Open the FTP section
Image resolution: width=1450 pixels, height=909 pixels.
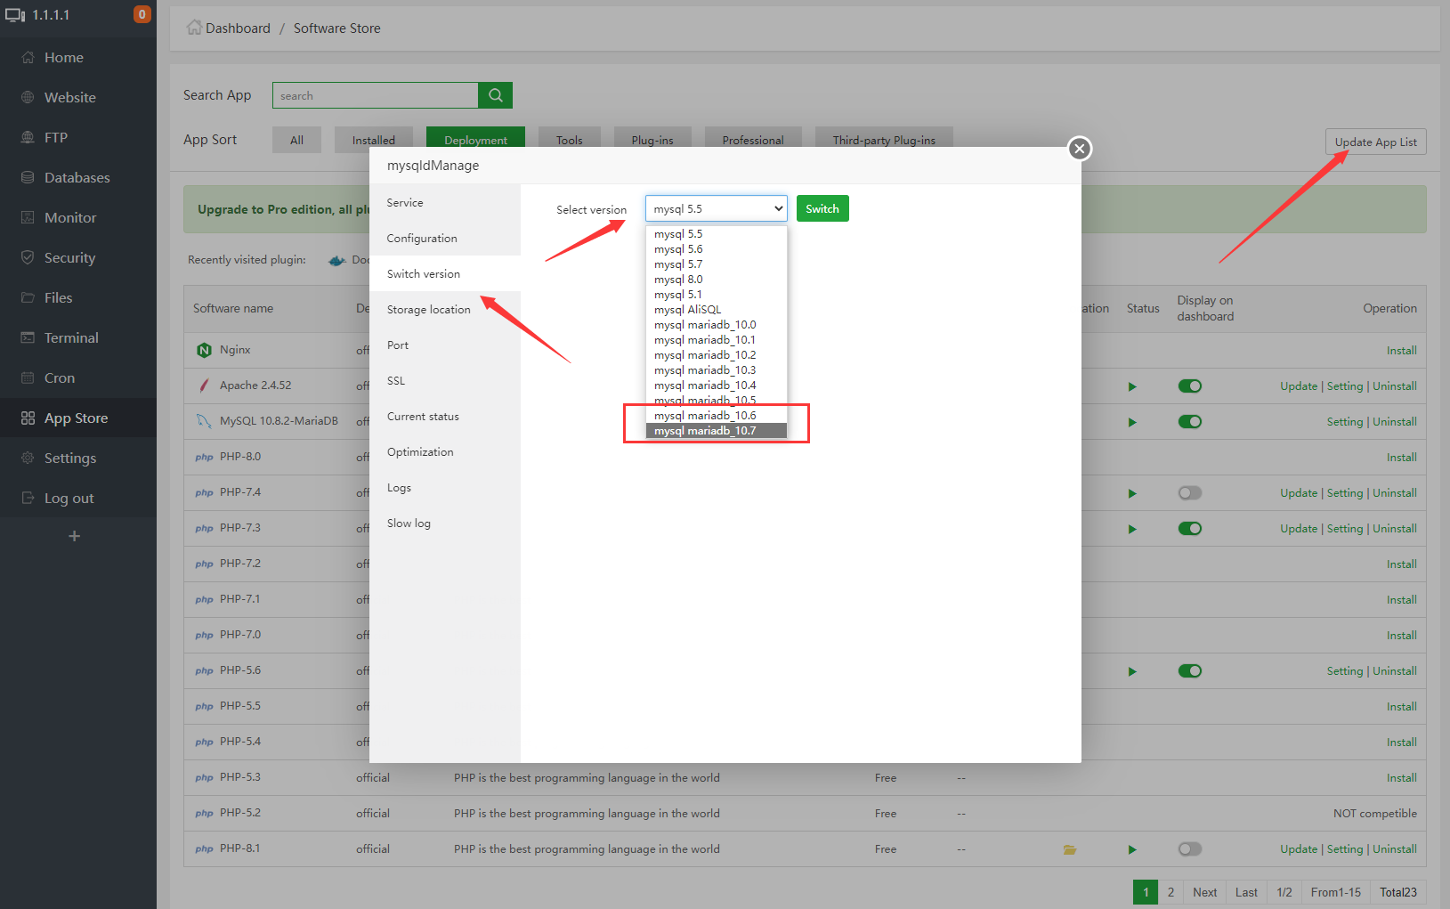click(x=56, y=138)
